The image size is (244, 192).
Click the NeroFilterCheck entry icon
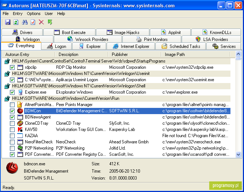pos(20,142)
